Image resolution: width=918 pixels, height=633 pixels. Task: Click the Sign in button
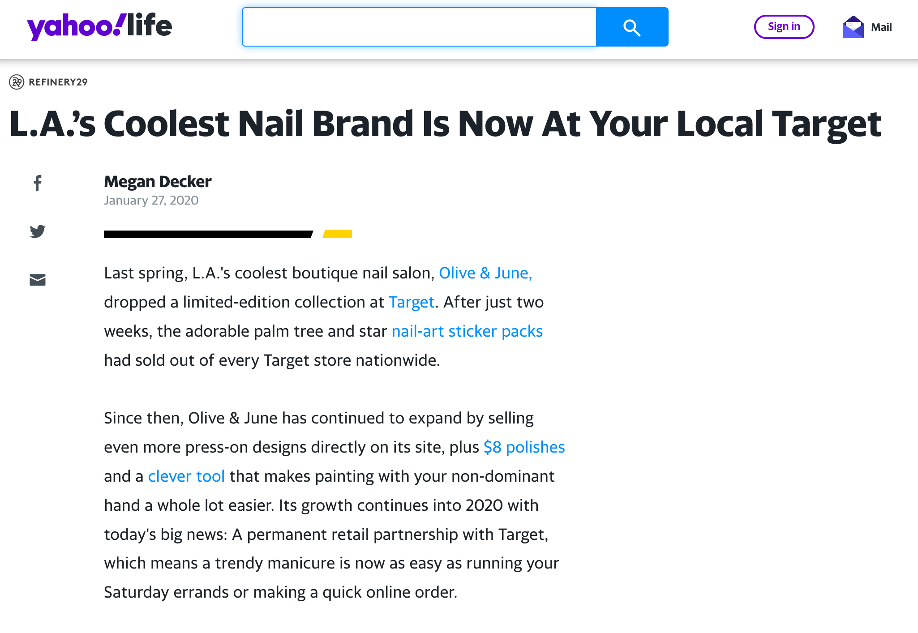click(784, 27)
